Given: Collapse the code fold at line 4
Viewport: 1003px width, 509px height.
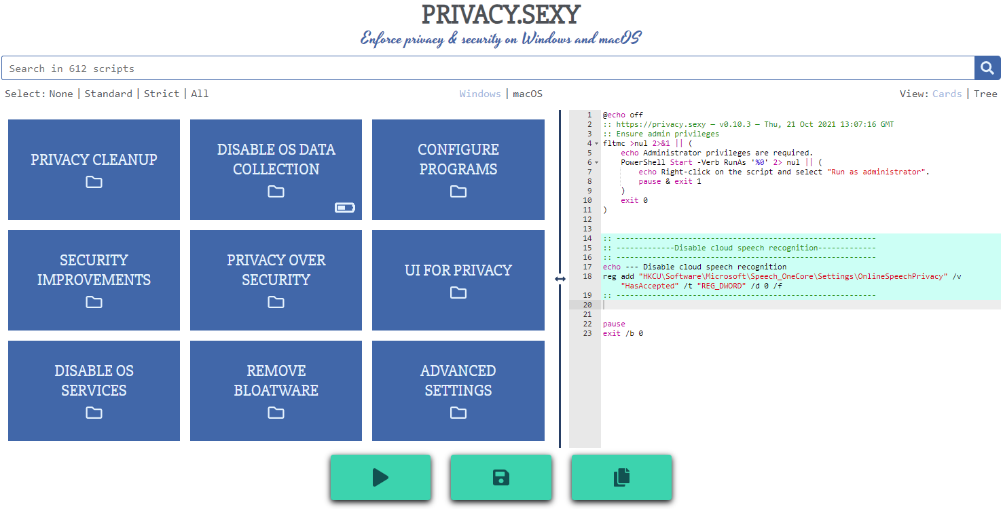Looking at the screenshot, I should 596,143.
